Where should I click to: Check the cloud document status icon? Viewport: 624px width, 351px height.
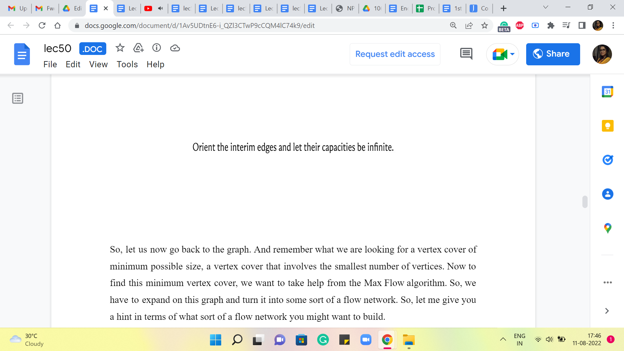175,48
